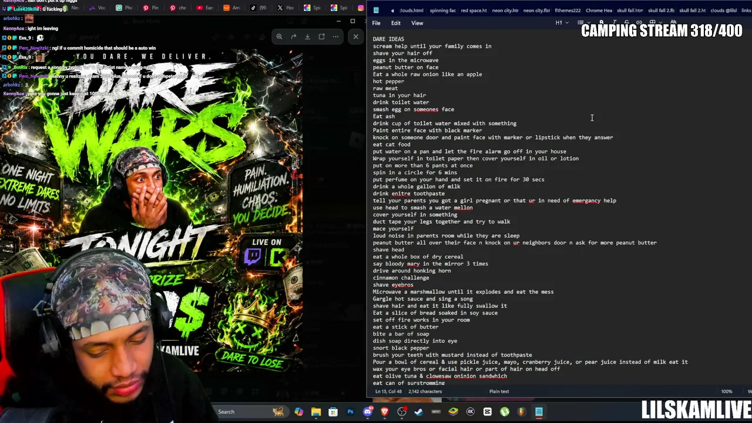
Task: Open uTorrent from the taskbar
Action: 505,412
